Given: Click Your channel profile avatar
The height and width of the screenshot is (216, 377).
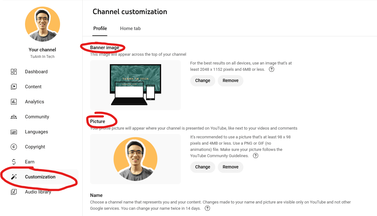Looking at the screenshot, I should coord(42,24).
